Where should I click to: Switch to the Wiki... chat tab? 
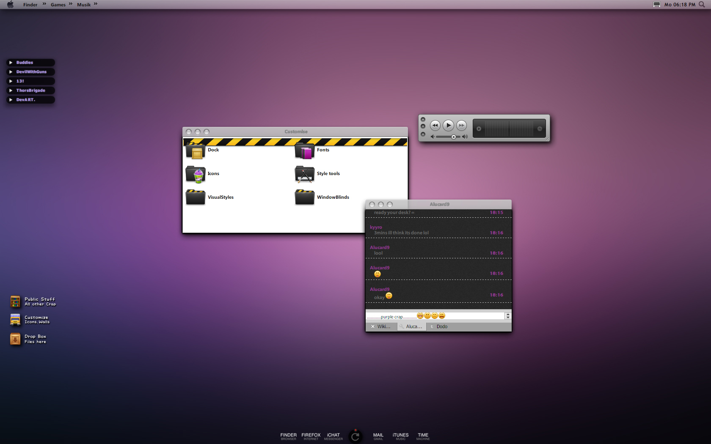pos(381,326)
